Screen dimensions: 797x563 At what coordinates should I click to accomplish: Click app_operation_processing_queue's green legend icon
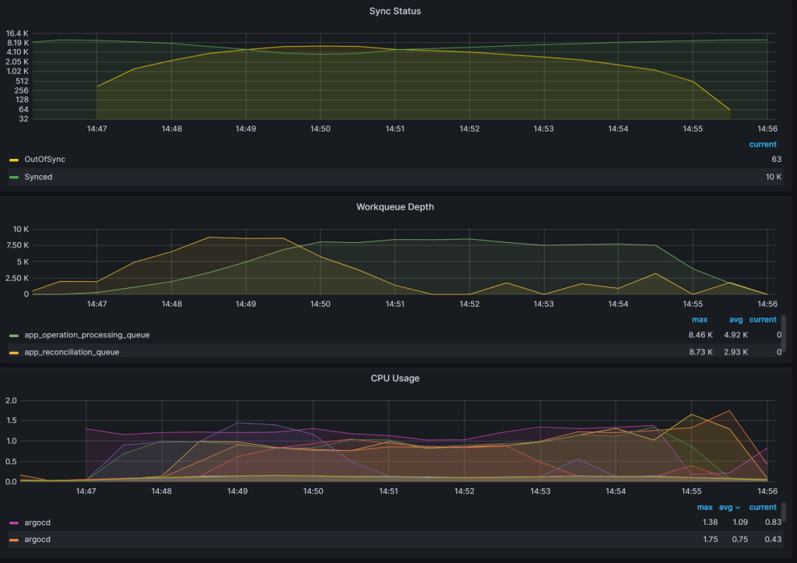[14, 335]
